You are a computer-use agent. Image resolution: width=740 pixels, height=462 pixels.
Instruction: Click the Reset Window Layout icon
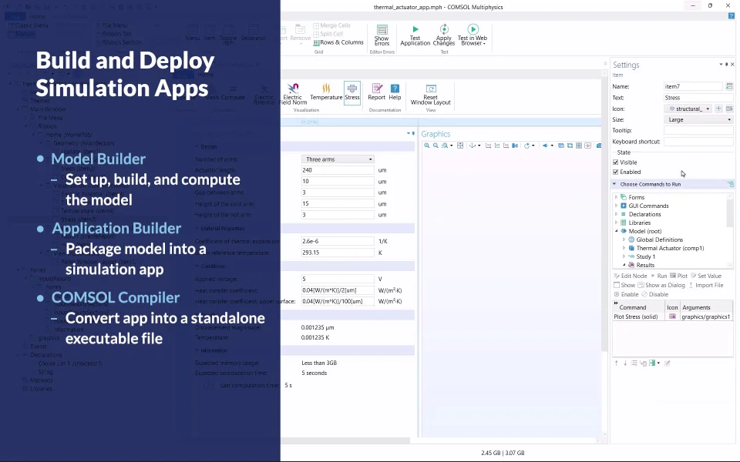[430, 89]
